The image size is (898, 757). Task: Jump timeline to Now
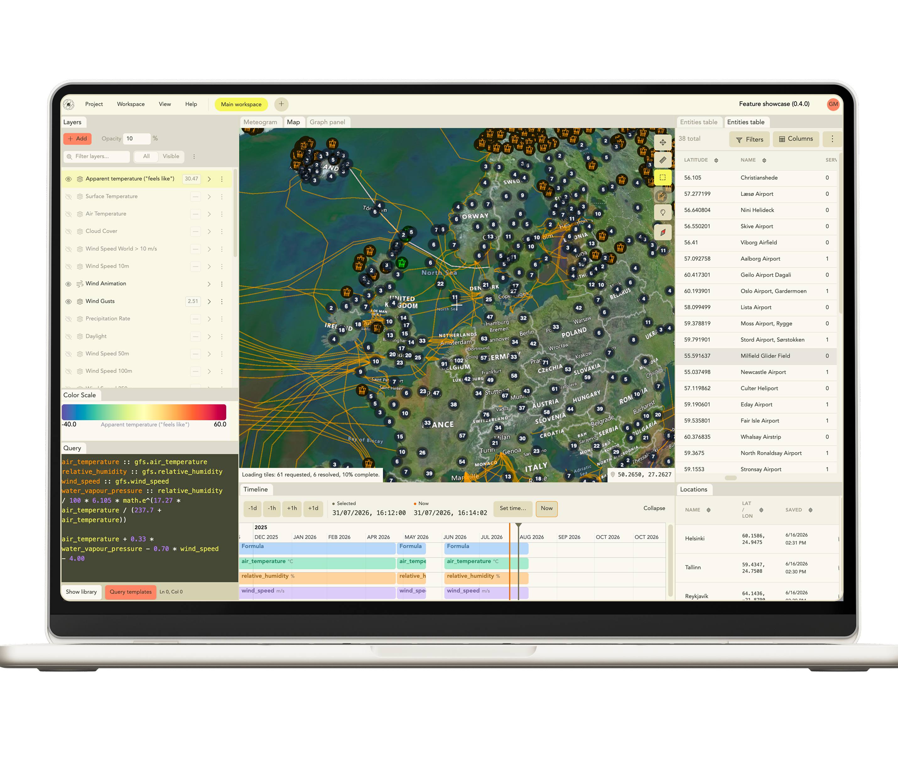click(546, 508)
